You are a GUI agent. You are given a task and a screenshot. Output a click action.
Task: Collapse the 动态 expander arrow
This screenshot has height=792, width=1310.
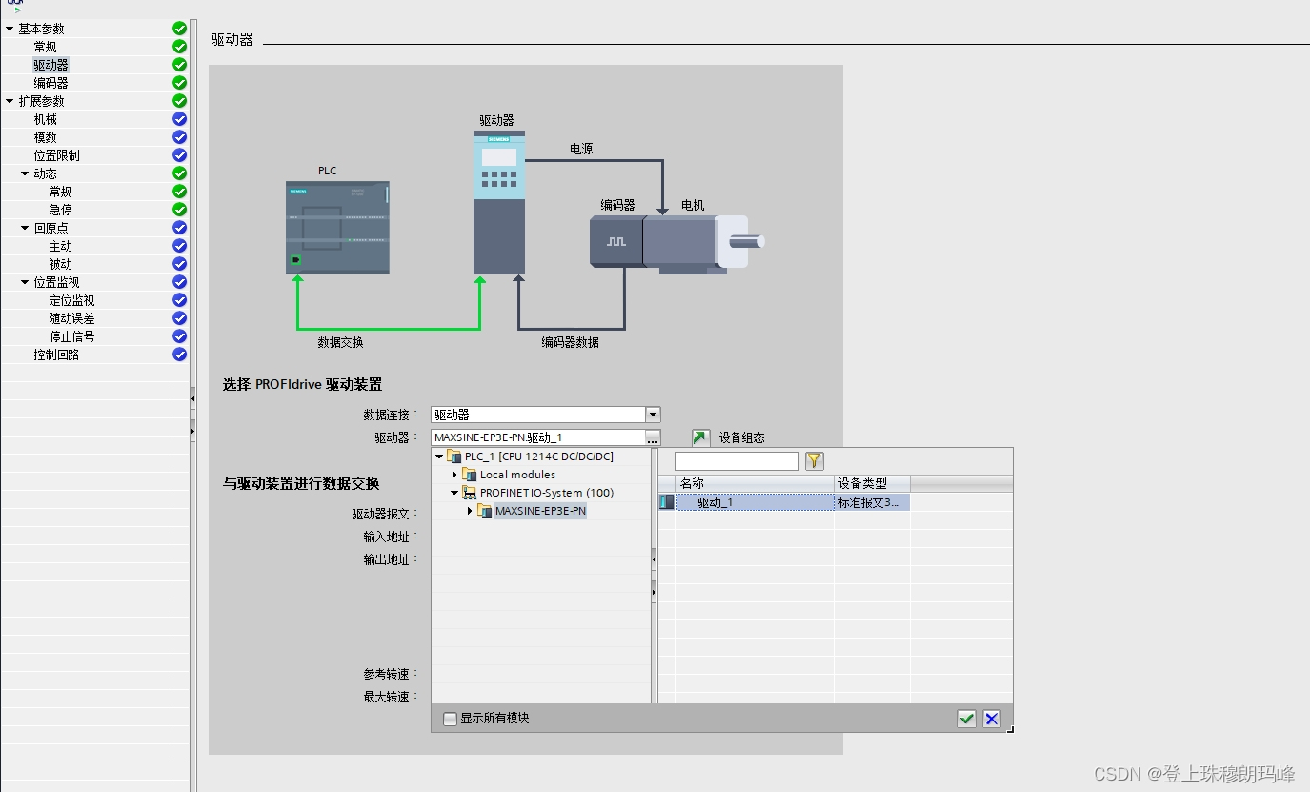coord(25,173)
